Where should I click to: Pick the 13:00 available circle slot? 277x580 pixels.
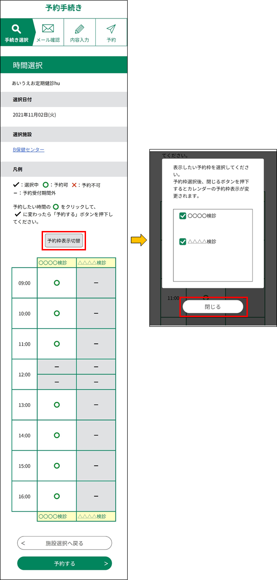click(x=57, y=405)
